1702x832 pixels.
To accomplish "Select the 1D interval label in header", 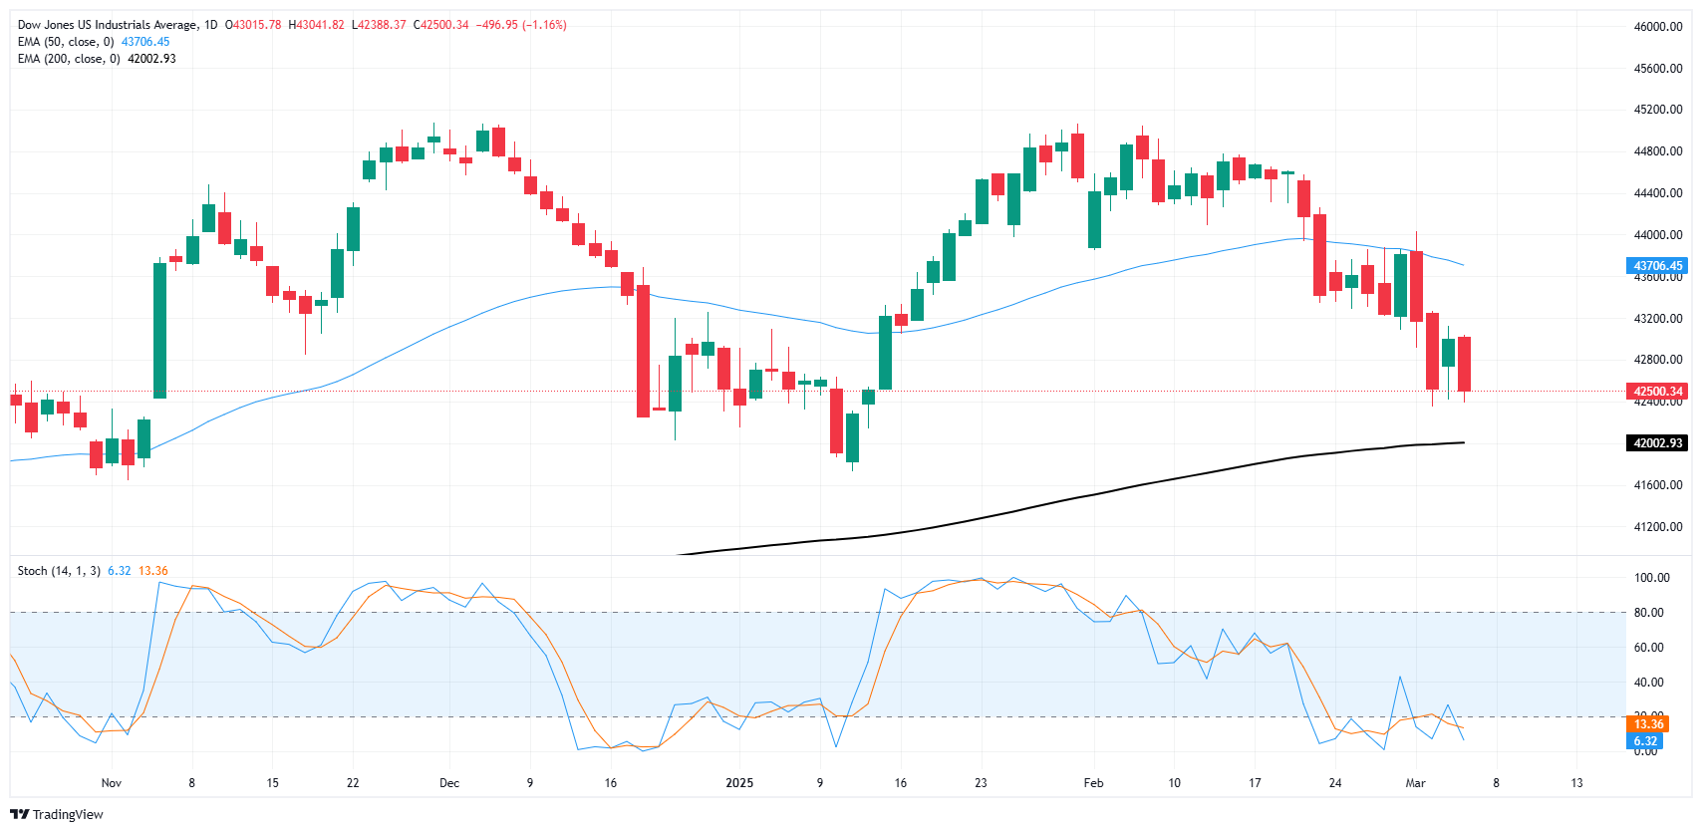I will pos(210,25).
